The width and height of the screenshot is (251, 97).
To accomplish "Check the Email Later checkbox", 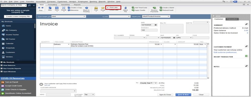I will point(108,10).
